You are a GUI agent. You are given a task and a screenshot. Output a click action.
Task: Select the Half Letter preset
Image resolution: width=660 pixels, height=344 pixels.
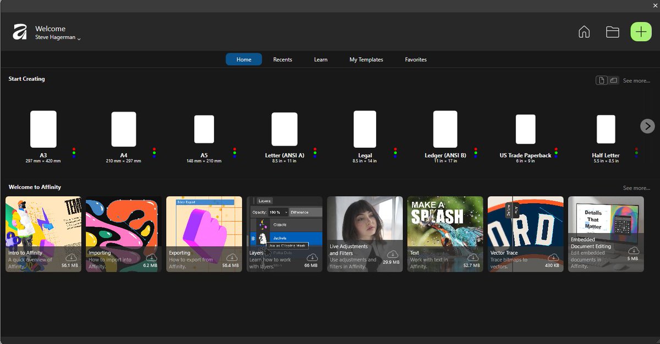606,129
